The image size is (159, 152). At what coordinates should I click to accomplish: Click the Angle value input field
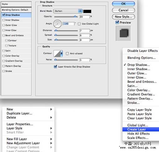tap(69, 24)
